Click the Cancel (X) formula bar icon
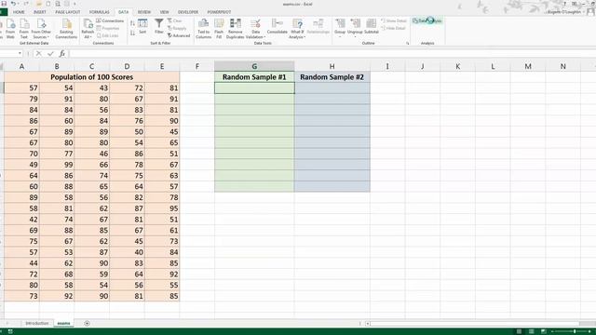596x335 pixels. click(x=38, y=54)
